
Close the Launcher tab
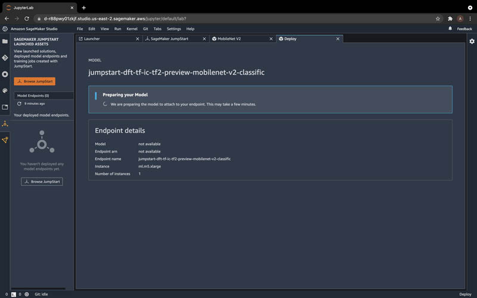(x=138, y=39)
